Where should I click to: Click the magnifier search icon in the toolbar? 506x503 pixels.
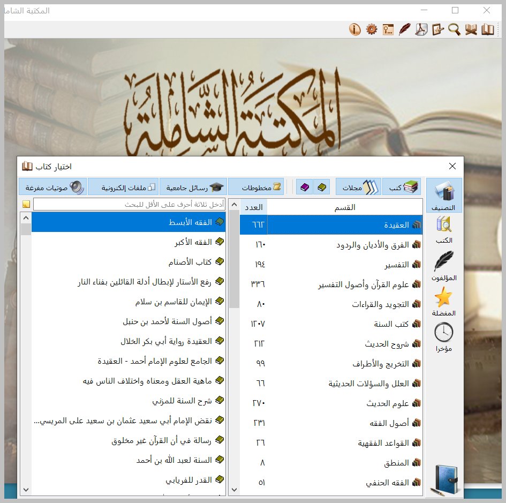click(454, 29)
